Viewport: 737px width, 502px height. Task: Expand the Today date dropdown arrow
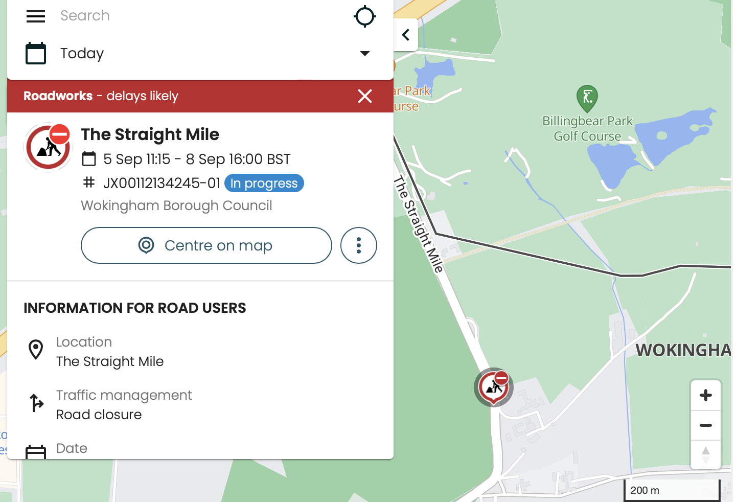(364, 53)
